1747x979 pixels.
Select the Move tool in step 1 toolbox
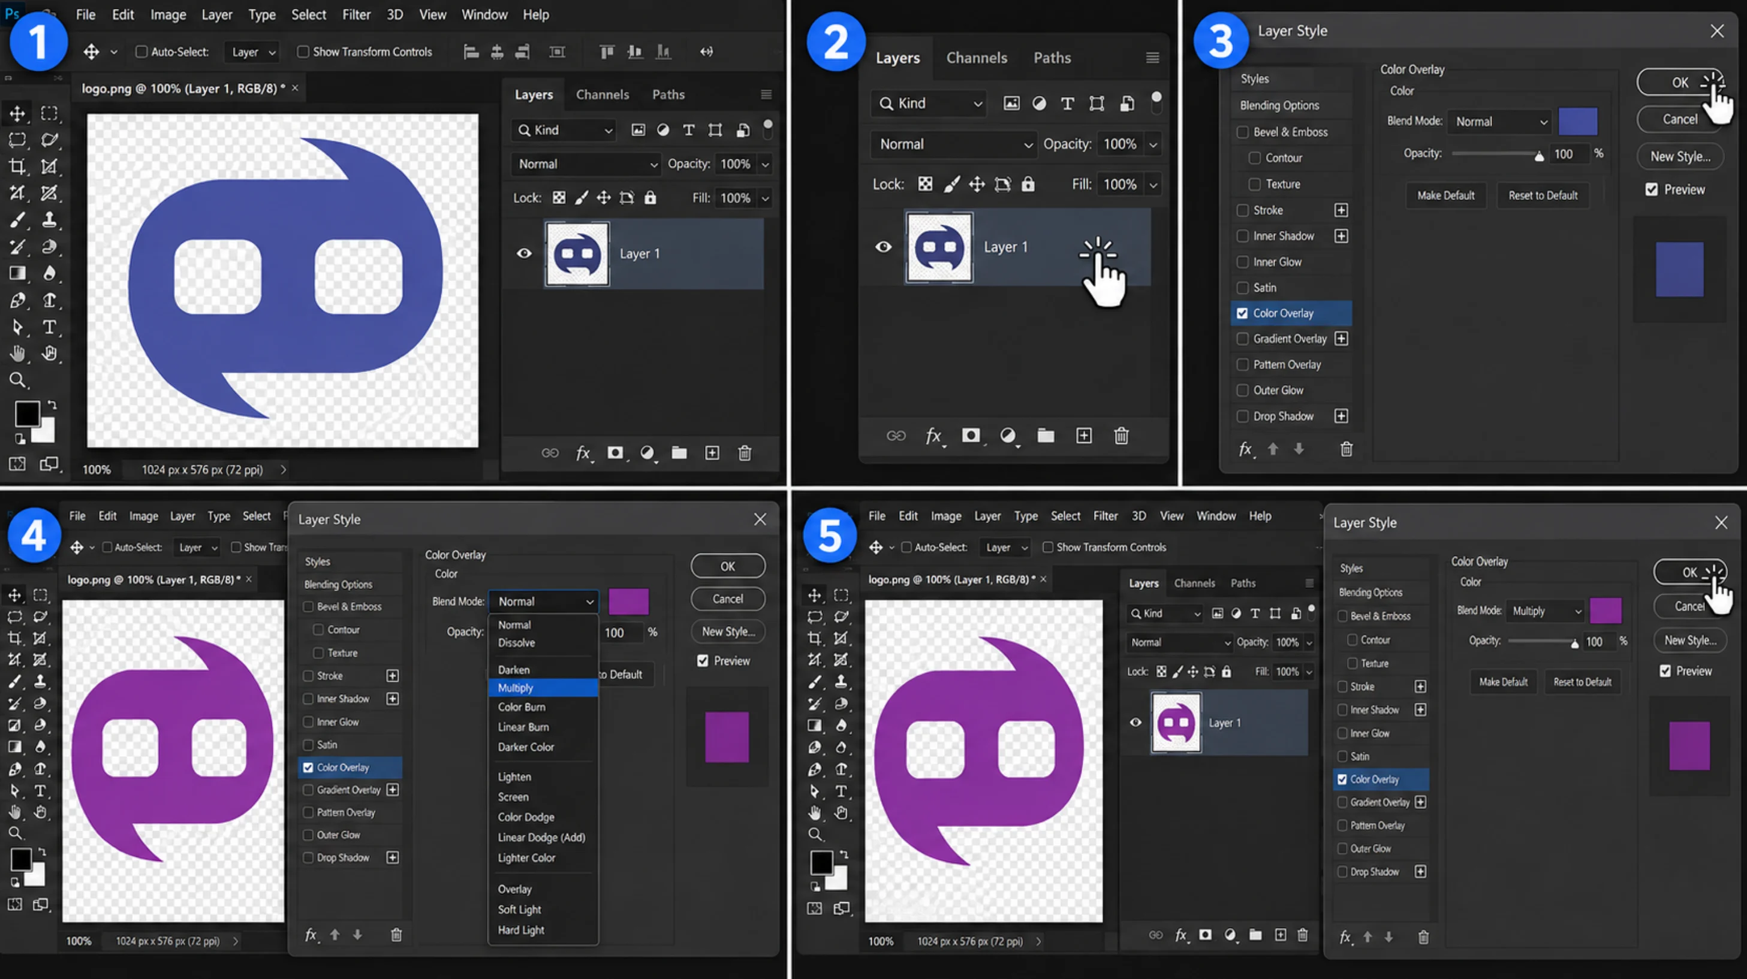click(x=17, y=113)
